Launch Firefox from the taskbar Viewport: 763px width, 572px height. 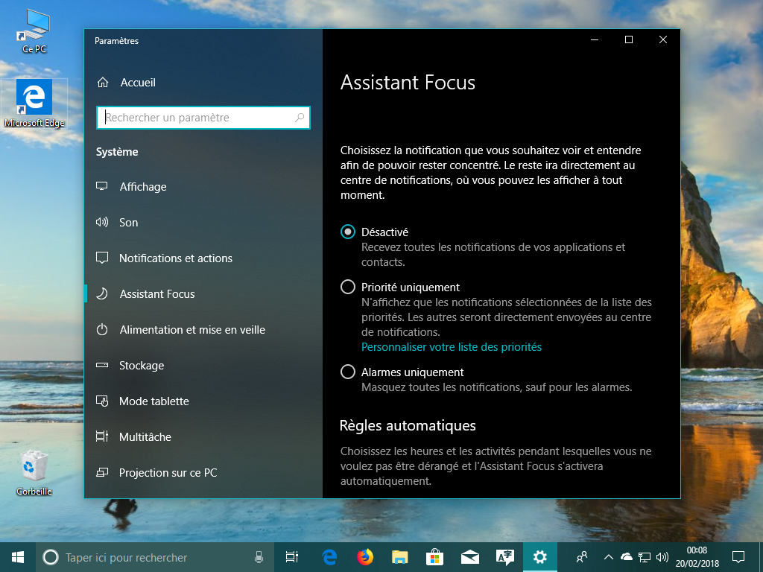pos(364,557)
